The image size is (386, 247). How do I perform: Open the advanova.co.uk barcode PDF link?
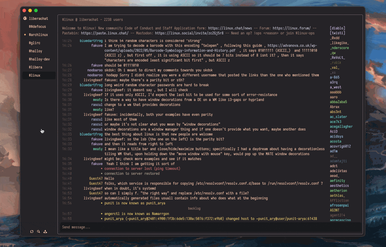coord(211,48)
